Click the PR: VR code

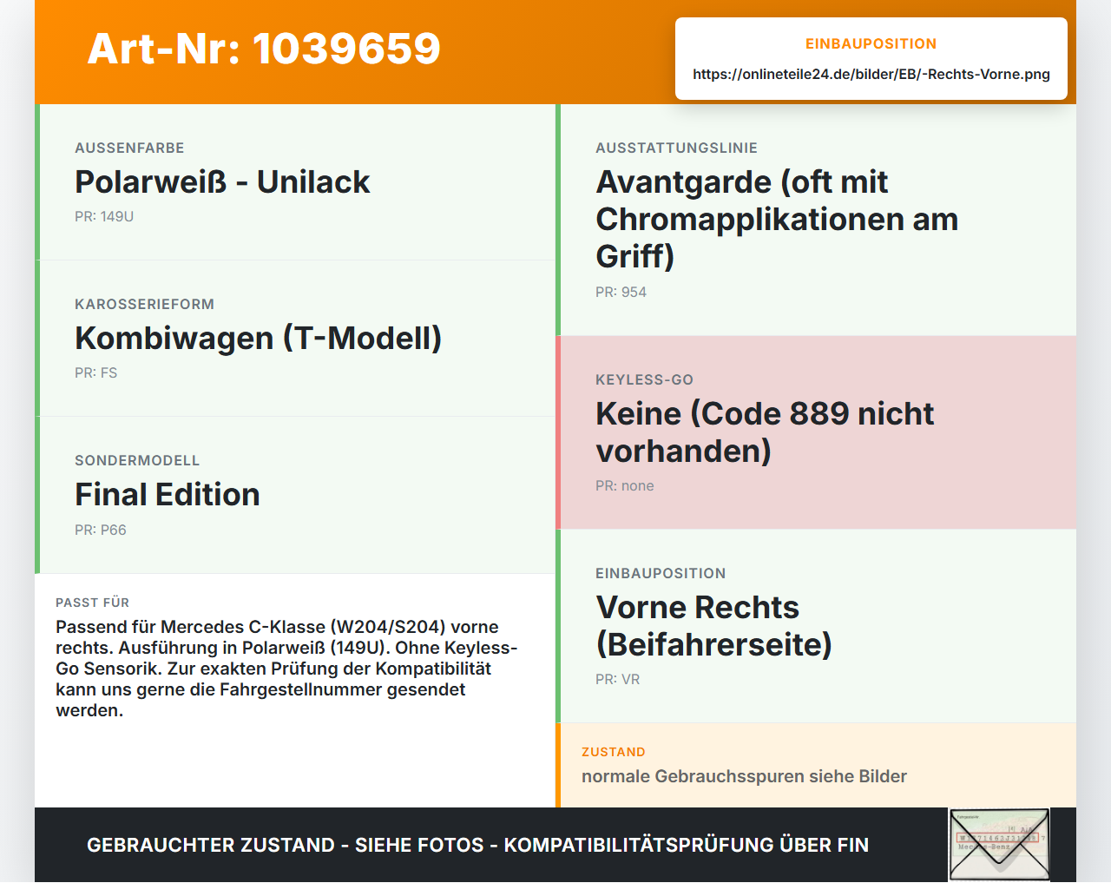tap(617, 679)
